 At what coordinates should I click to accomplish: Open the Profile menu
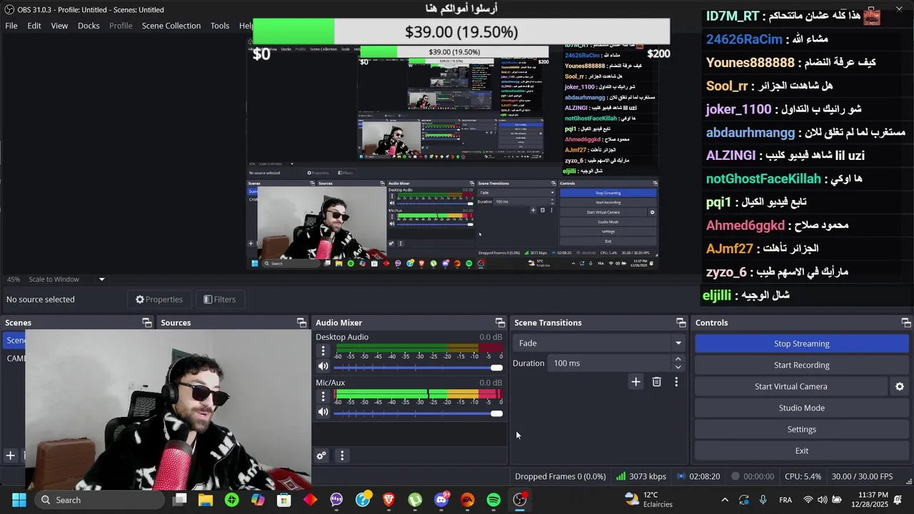click(121, 26)
